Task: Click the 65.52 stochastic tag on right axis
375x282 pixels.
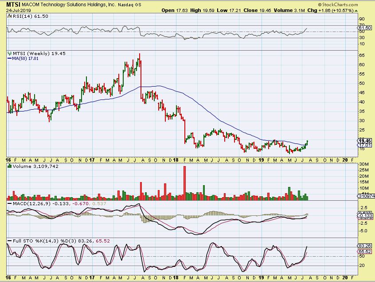Action: coord(365,251)
